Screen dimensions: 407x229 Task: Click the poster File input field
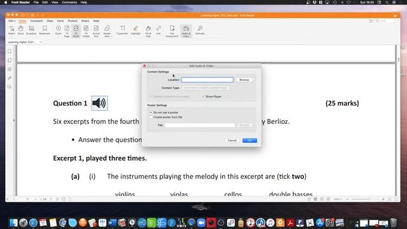pos(200,125)
